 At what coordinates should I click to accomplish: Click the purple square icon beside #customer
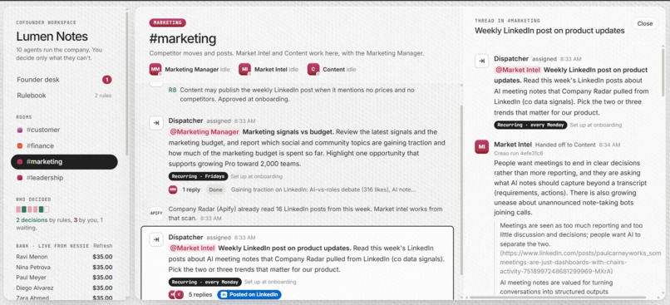[20, 130]
